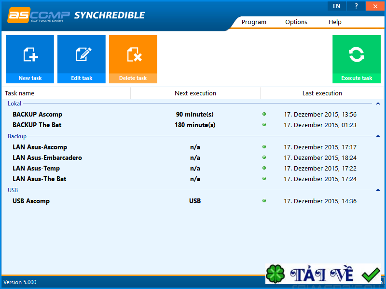Open the Program menu
Image resolution: width=386 pixels, height=289 pixels.
point(254,22)
